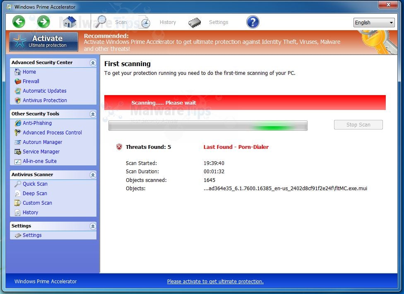
Task: Click the Automatic Updates icon
Action: click(17, 91)
